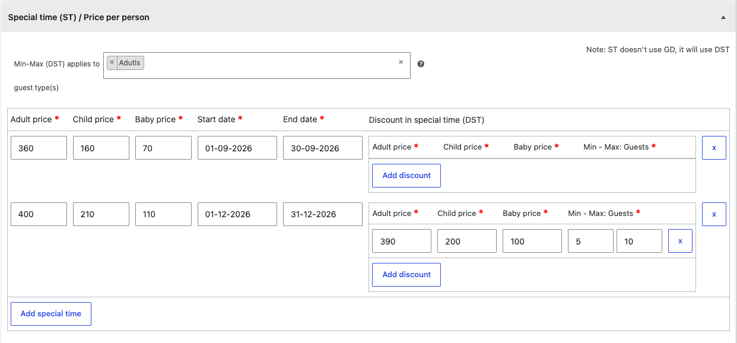Click the note 'ST doesn't use GD, it will use DST'

(x=658, y=50)
